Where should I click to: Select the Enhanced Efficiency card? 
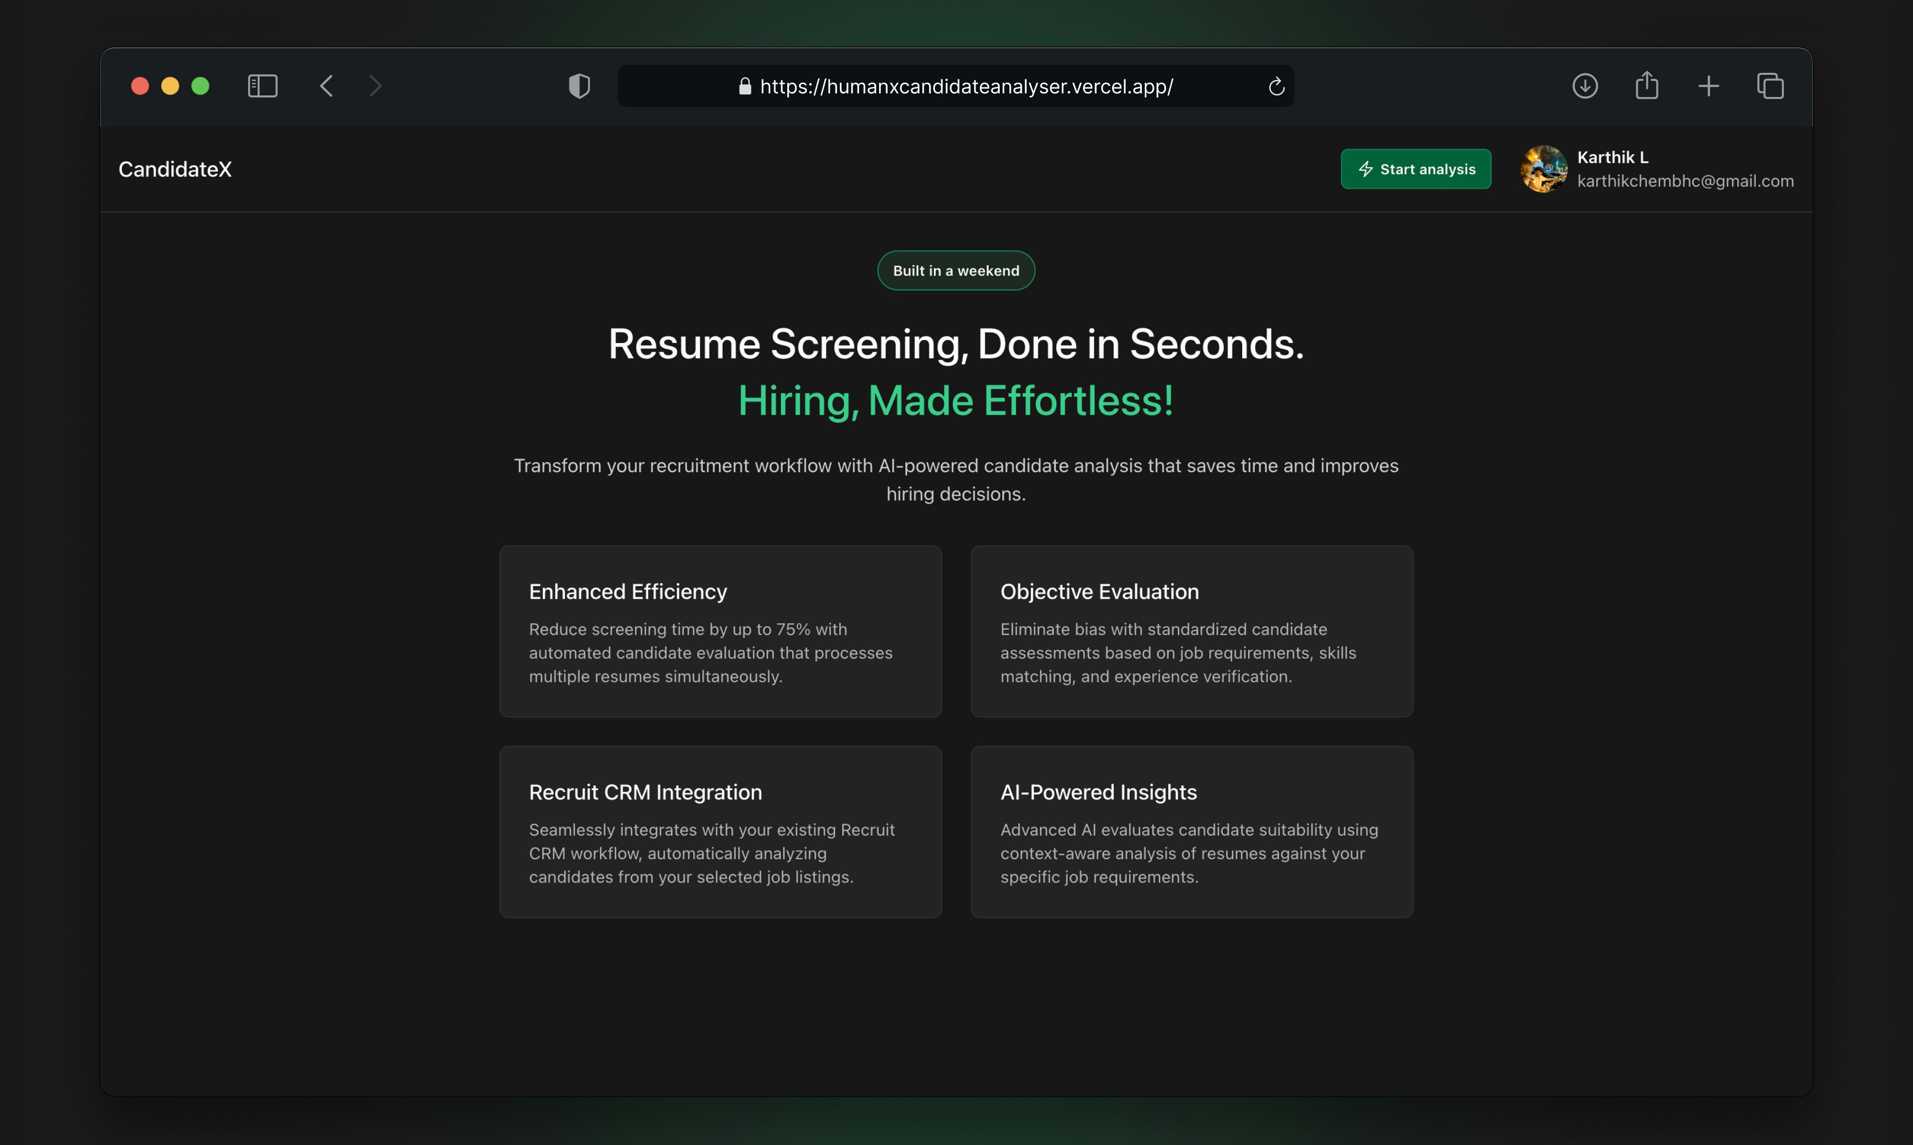(720, 631)
